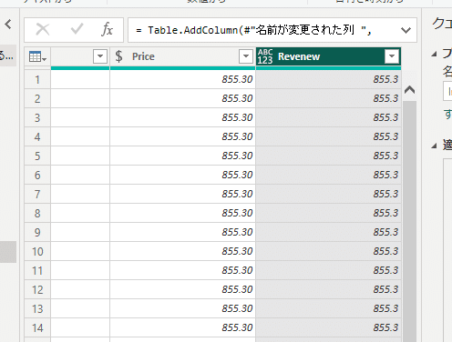Click Revenew cell 855.3 in row 8
The image size is (452, 342).
329,213
